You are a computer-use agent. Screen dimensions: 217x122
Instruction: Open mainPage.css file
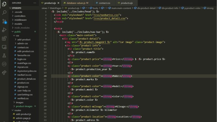pos(24,63)
